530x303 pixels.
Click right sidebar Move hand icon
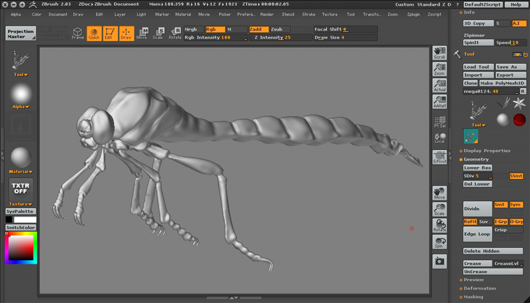click(x=439, y=193)
